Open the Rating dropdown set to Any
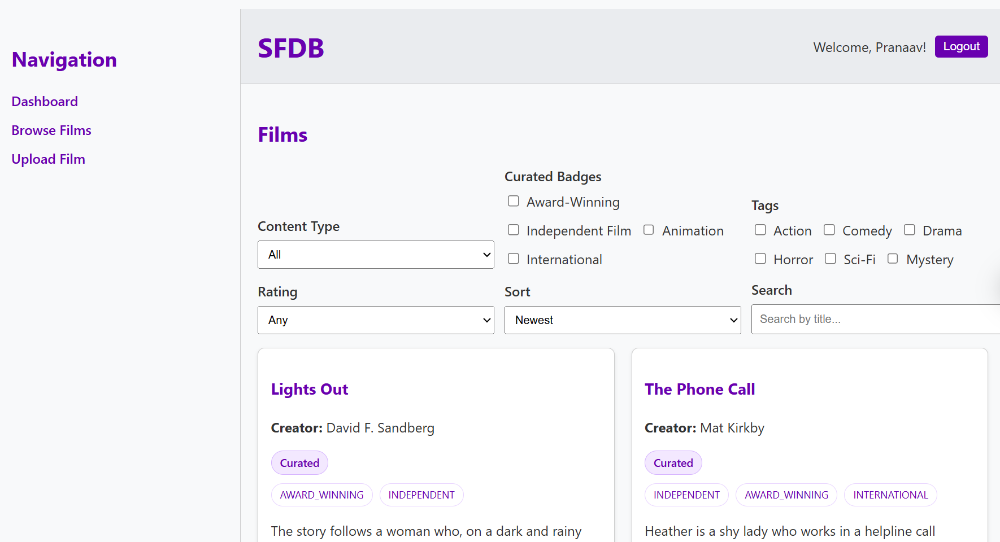1000x542 pixels. 376,320
